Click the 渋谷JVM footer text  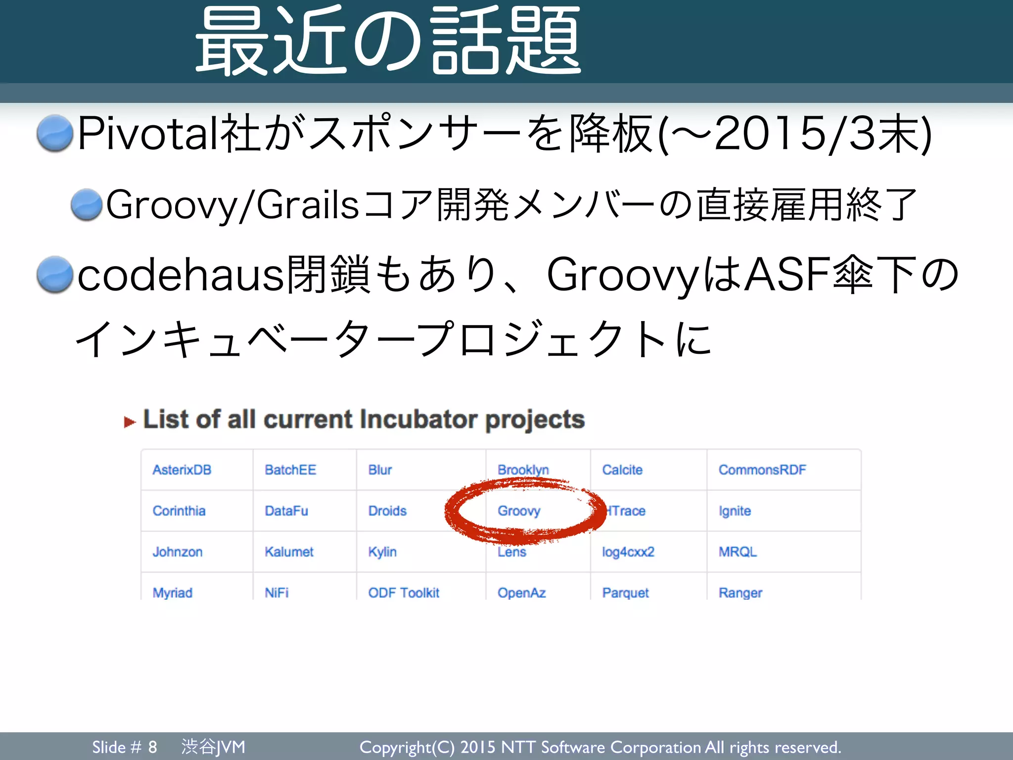(213, 747)
